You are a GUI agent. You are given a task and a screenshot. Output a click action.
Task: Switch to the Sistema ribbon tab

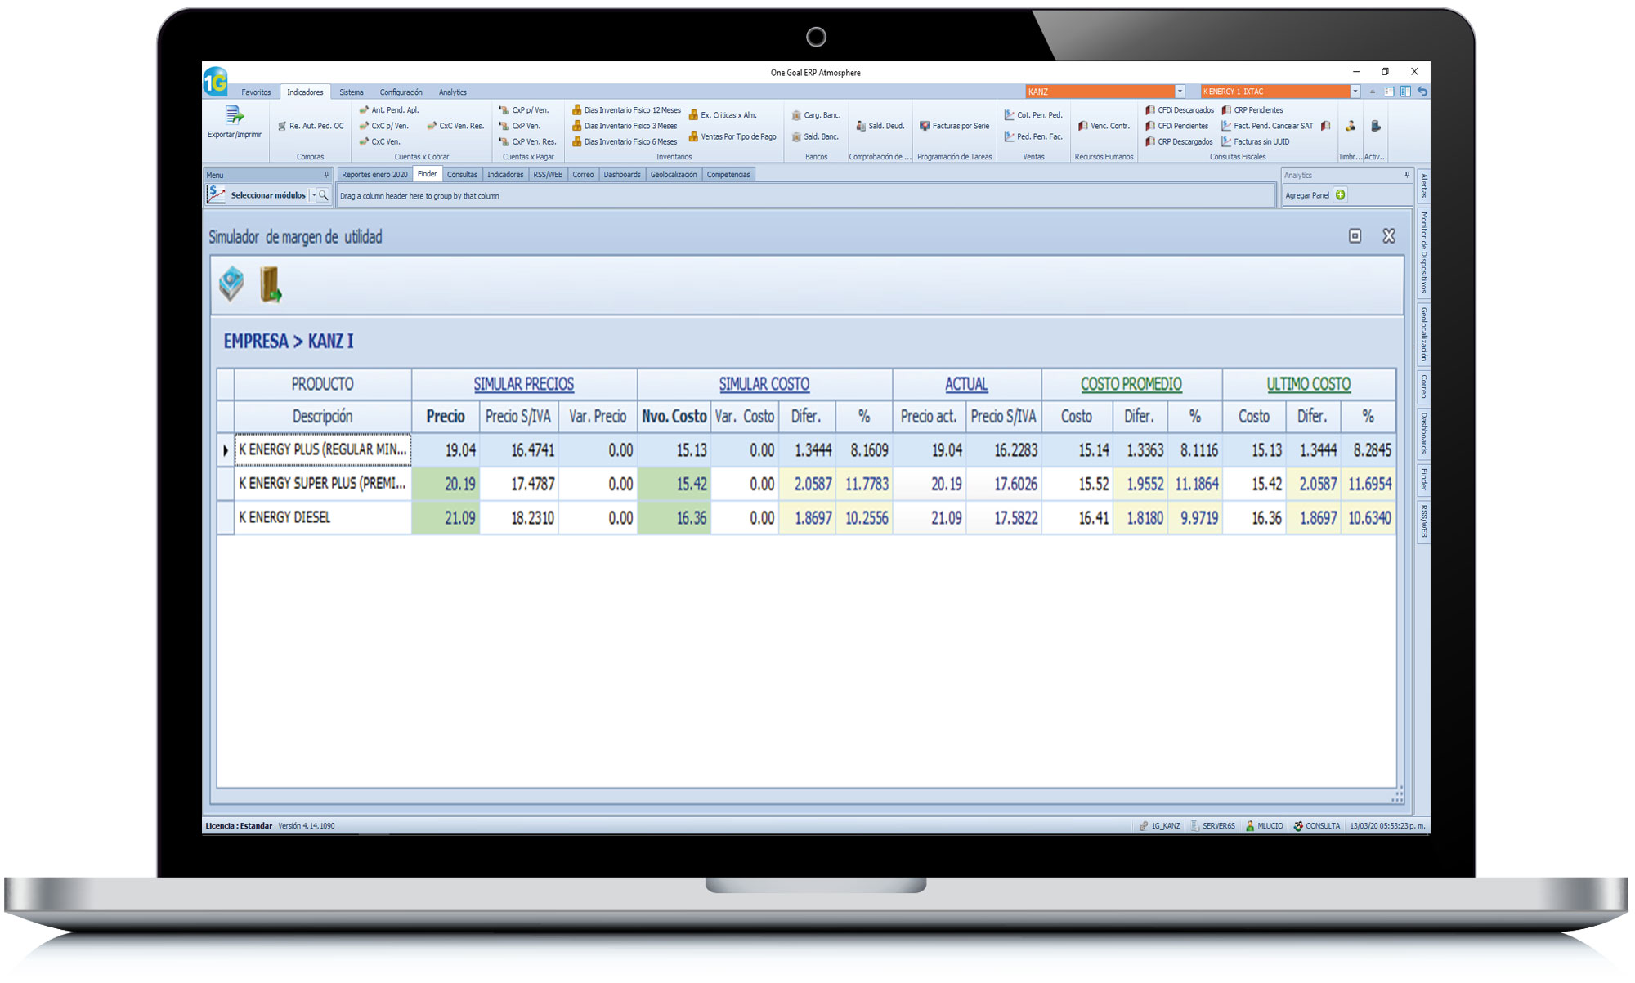[352, 92]
